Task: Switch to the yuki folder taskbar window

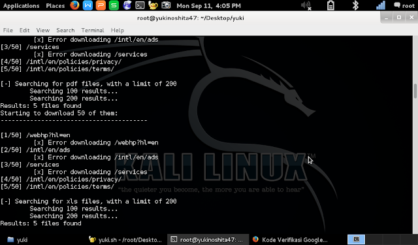Action: 18,240
